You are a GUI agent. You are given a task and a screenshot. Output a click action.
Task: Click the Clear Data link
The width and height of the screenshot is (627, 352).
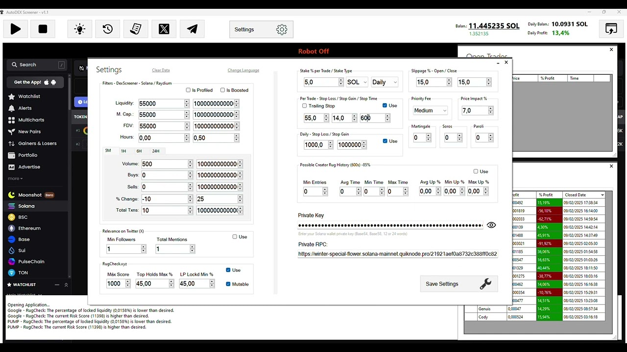point(161,70)
